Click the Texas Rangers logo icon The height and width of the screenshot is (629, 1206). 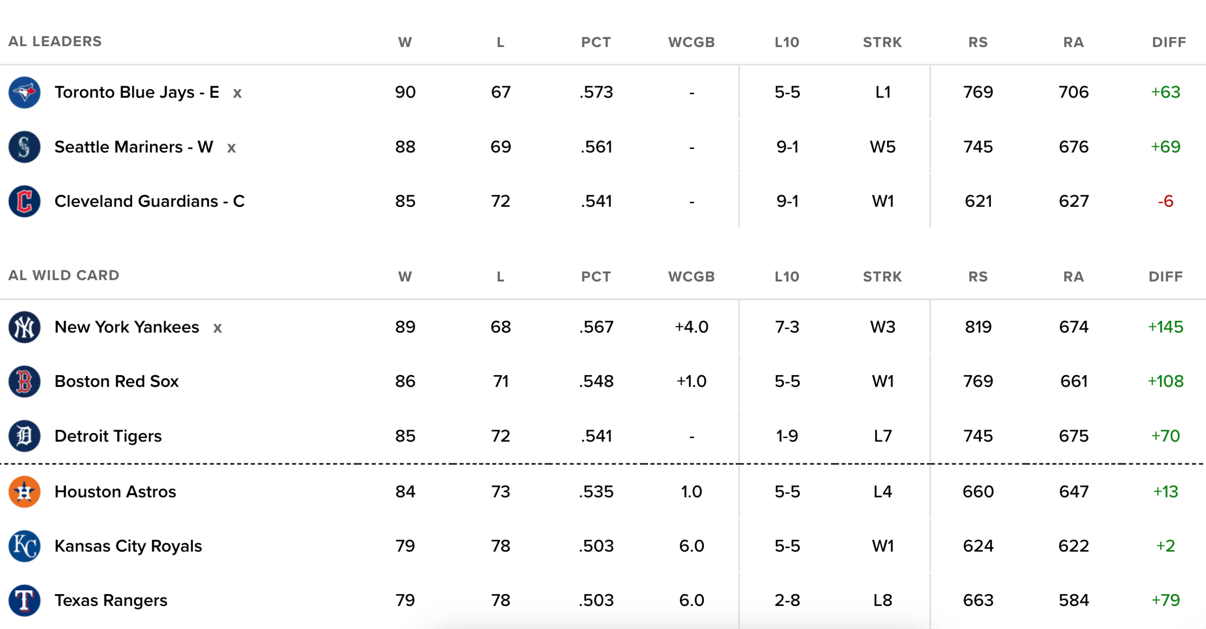tap(24, 601)
